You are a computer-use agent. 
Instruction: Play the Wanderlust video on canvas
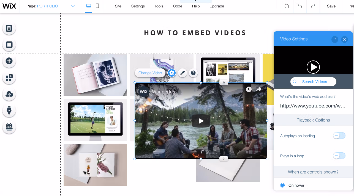[x=201, y=121]
